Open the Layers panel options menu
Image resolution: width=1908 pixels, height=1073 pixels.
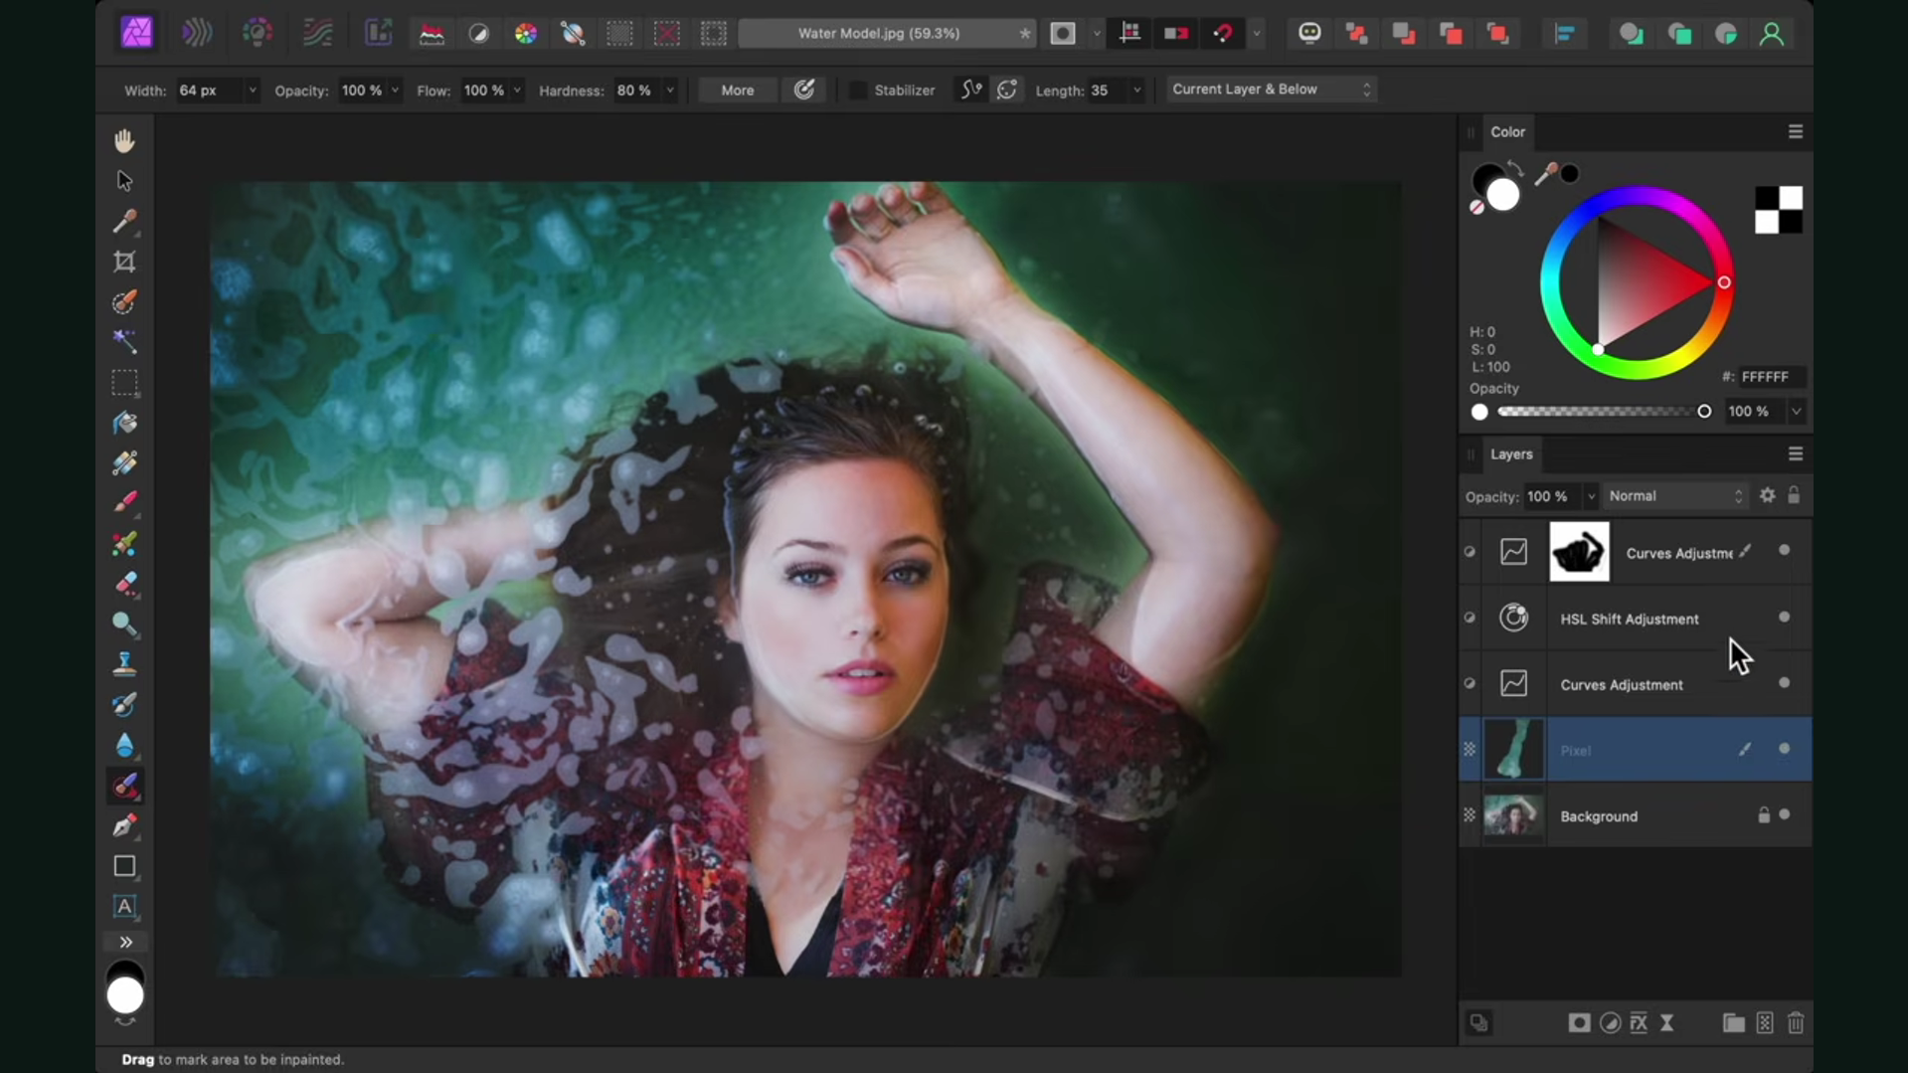1795,453
